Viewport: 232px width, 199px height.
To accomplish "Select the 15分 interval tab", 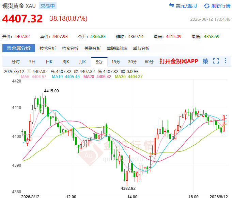I will pyautogui.click(x=116, y=62).
